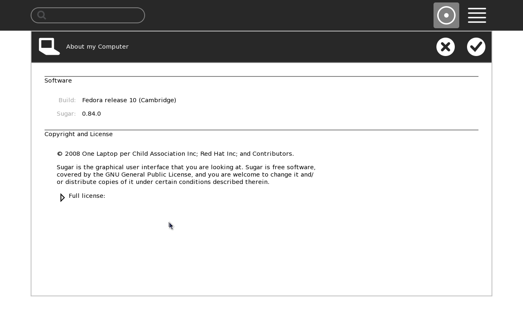Click the "Build:" label
523x327 pixels.
(x=67, y=100)
